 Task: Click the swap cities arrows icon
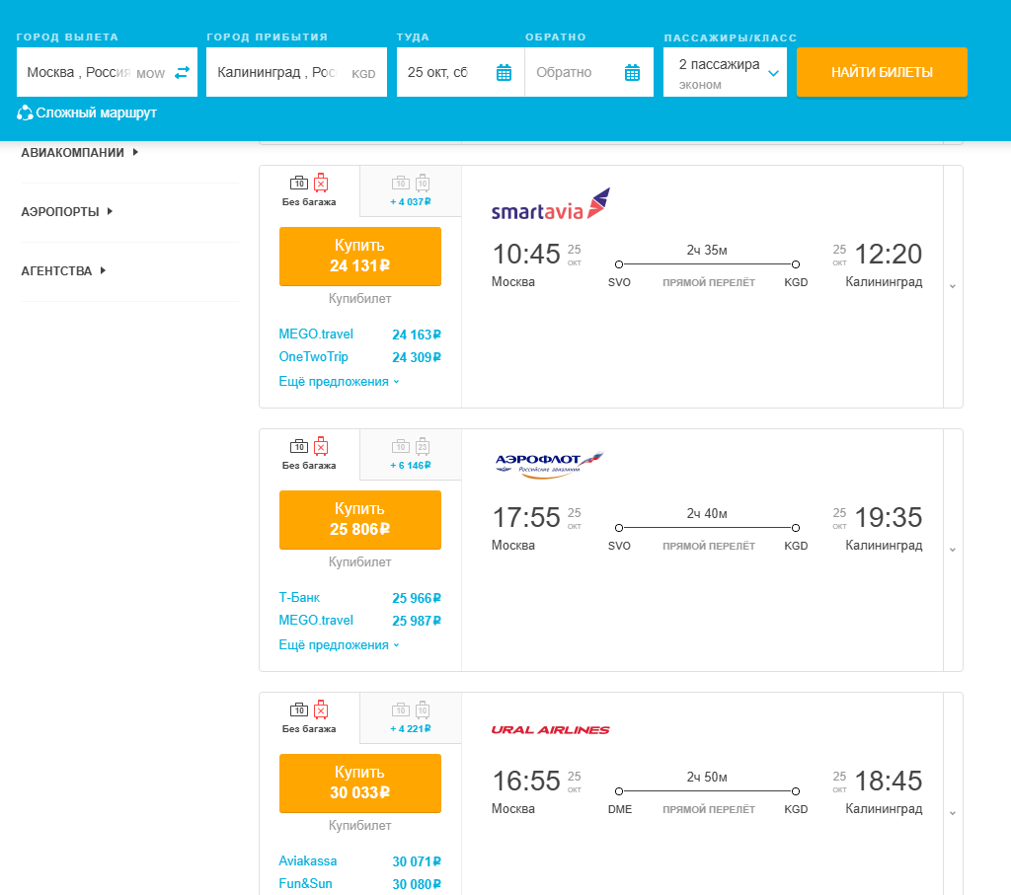point(182,72)
